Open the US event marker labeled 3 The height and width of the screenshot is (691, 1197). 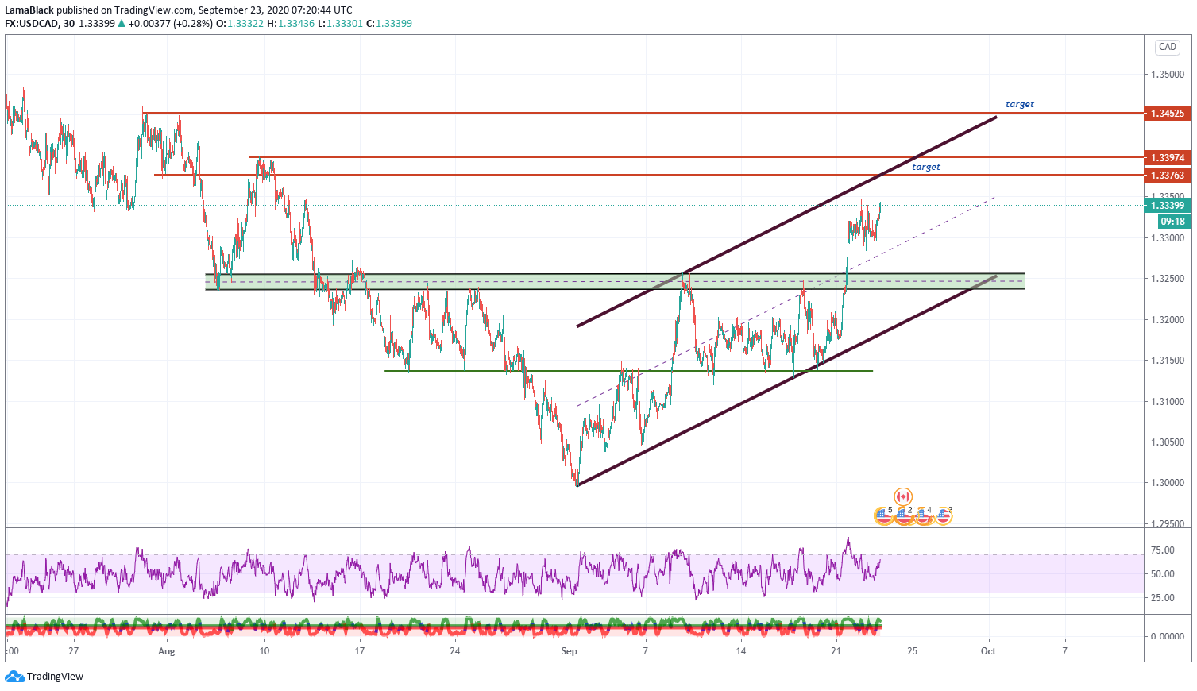click(943, 515)
